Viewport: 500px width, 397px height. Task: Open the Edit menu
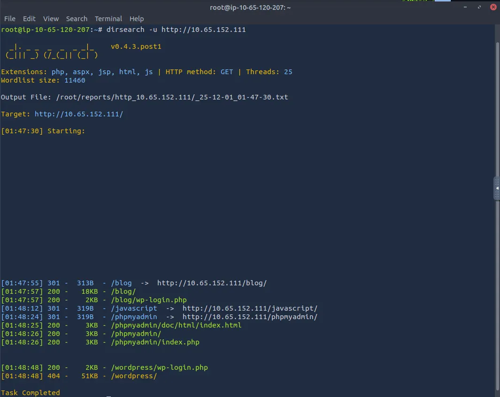(x=29, y=19)
